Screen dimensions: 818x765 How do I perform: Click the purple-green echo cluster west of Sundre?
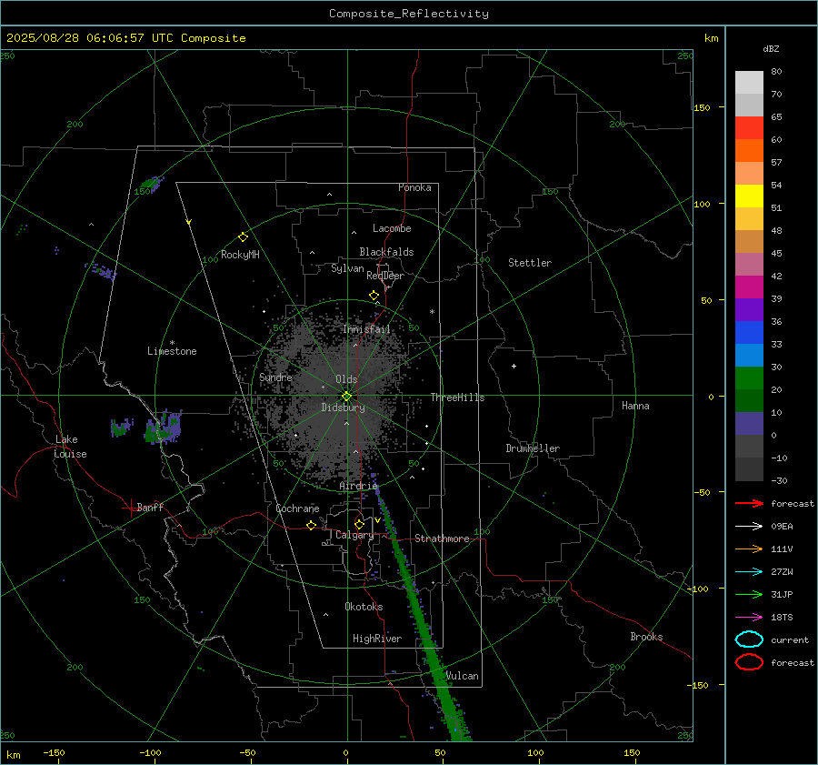point(164,428)
